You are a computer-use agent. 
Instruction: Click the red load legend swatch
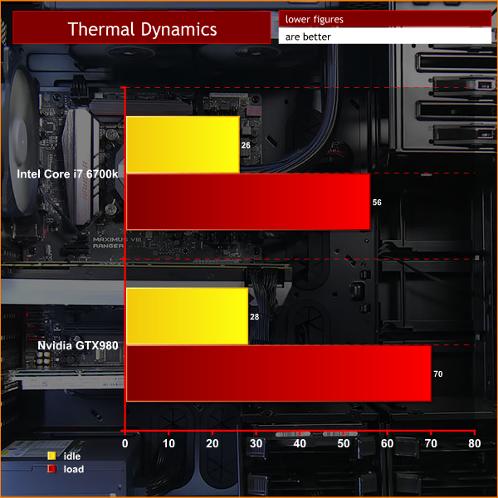51,469
